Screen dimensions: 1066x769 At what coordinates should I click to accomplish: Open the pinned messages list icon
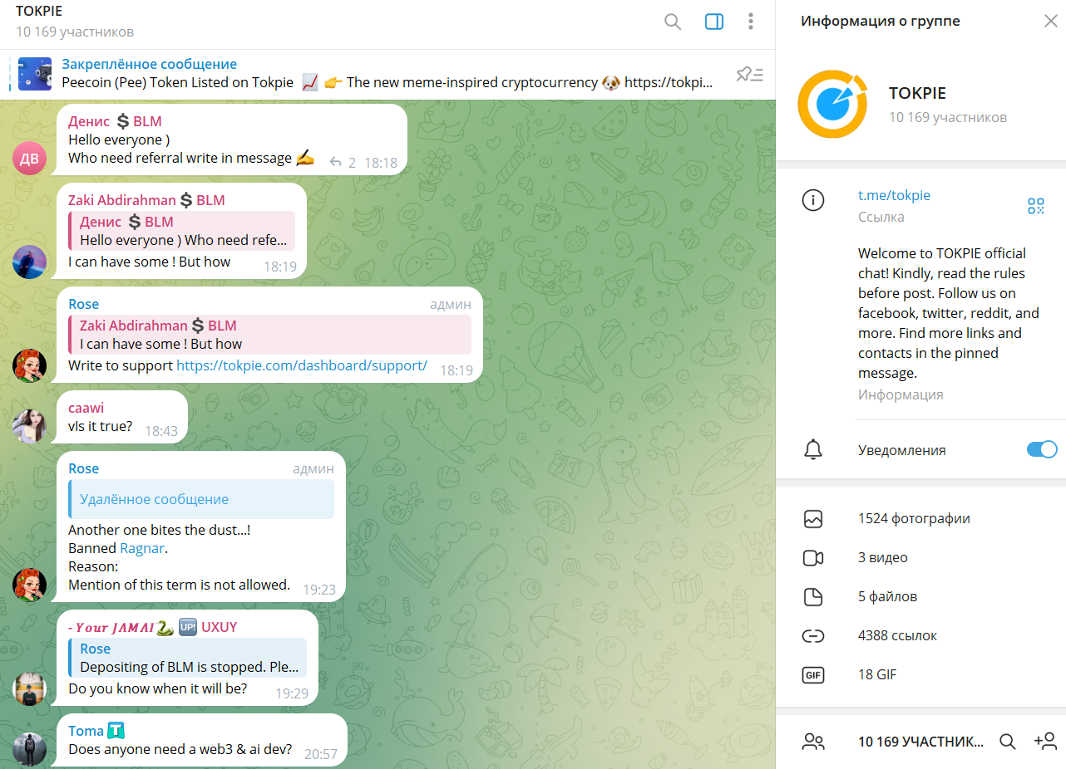click(x=750, y=74)
